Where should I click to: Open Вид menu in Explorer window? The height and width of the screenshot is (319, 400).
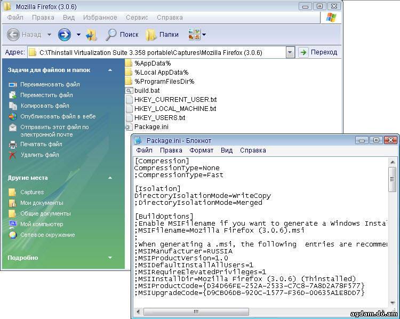pos(69,18)
